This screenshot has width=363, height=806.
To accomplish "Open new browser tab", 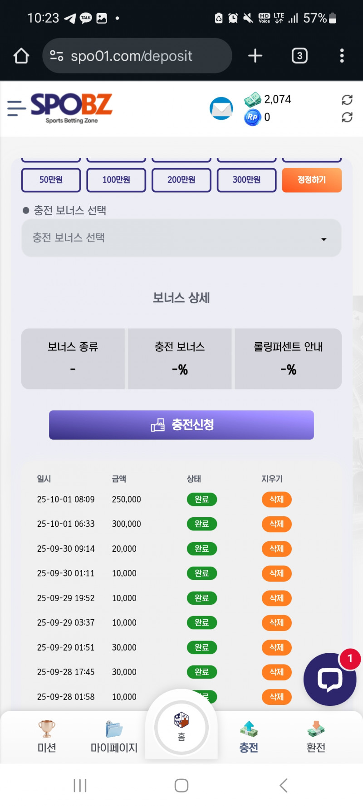I will [x=255, y=56].
